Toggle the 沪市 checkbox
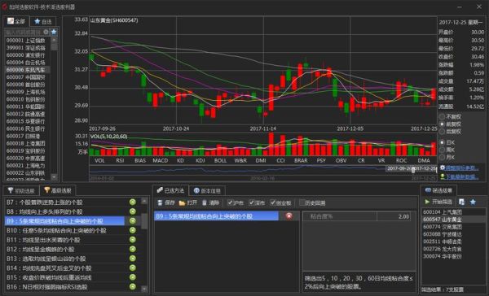The width and height of the screenshot is (489, 296). point(230,202)
